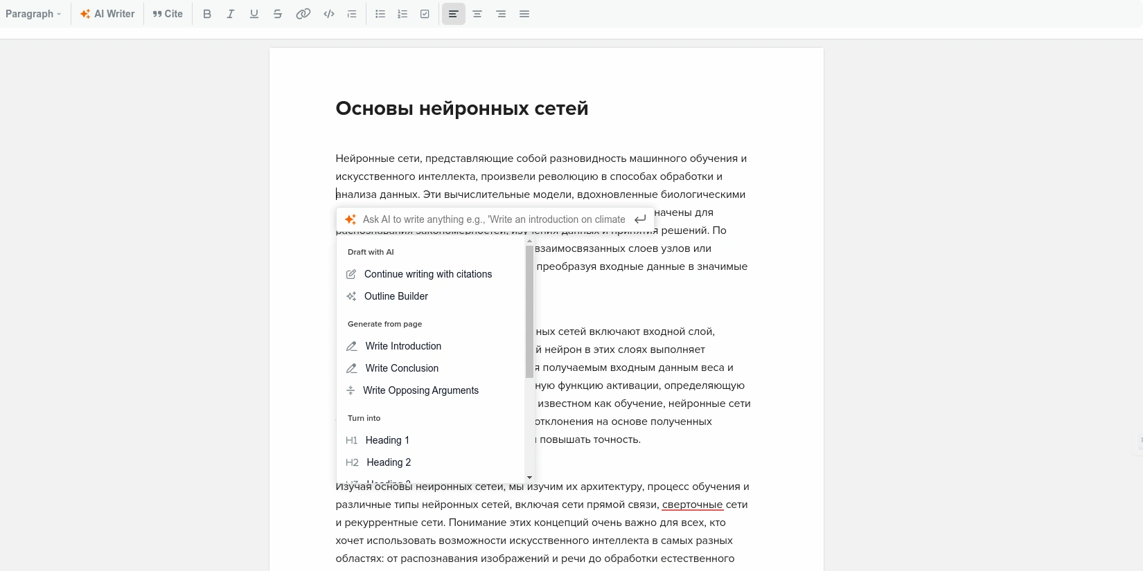Switch to center text alignment
The image size is (1143, 571).
click(x=477, y=14)
